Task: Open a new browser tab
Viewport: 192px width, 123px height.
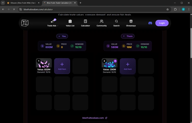Action: click(80, 3)
